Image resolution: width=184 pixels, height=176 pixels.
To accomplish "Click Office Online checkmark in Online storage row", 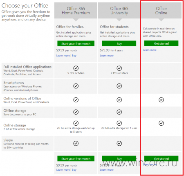I will [161, 123].
